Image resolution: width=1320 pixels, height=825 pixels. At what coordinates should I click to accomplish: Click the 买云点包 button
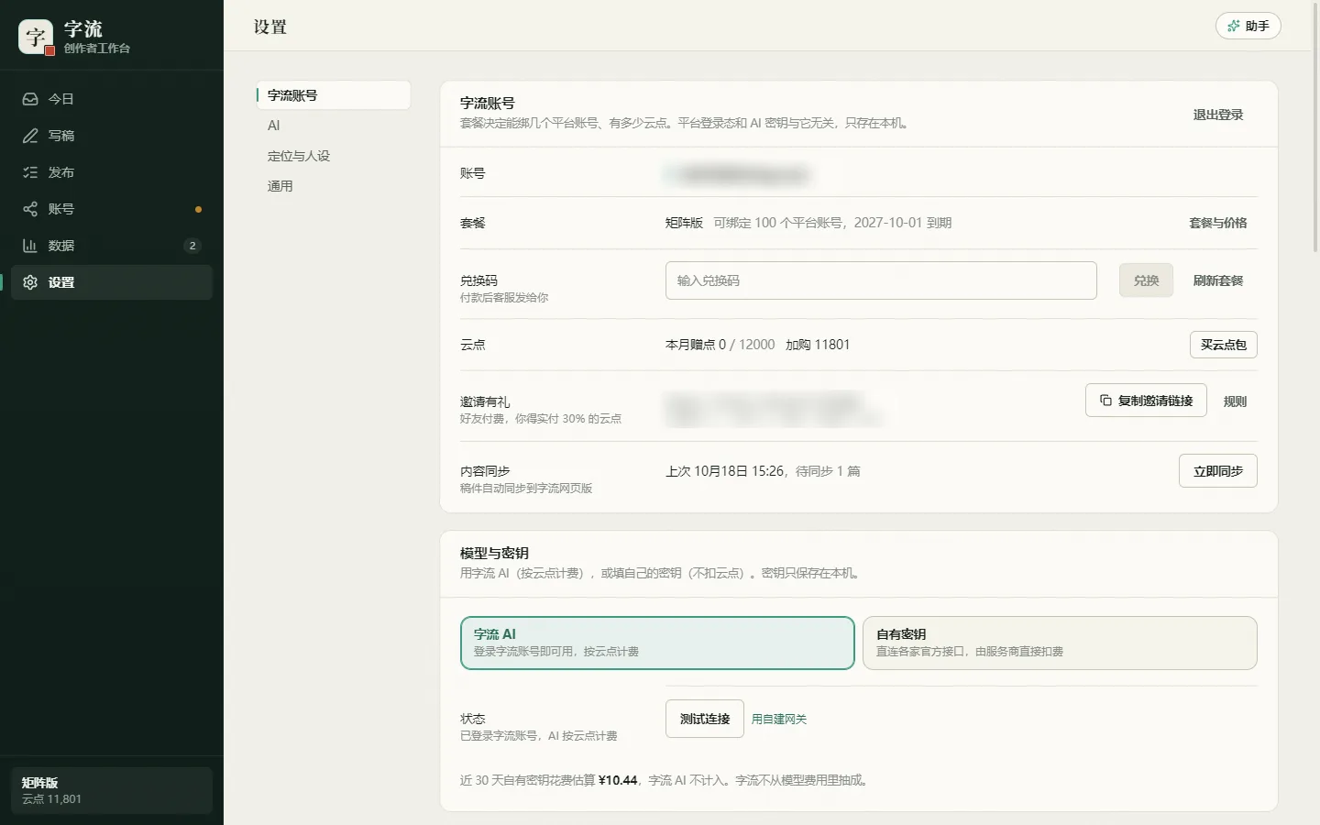[x=1224, y=345]
